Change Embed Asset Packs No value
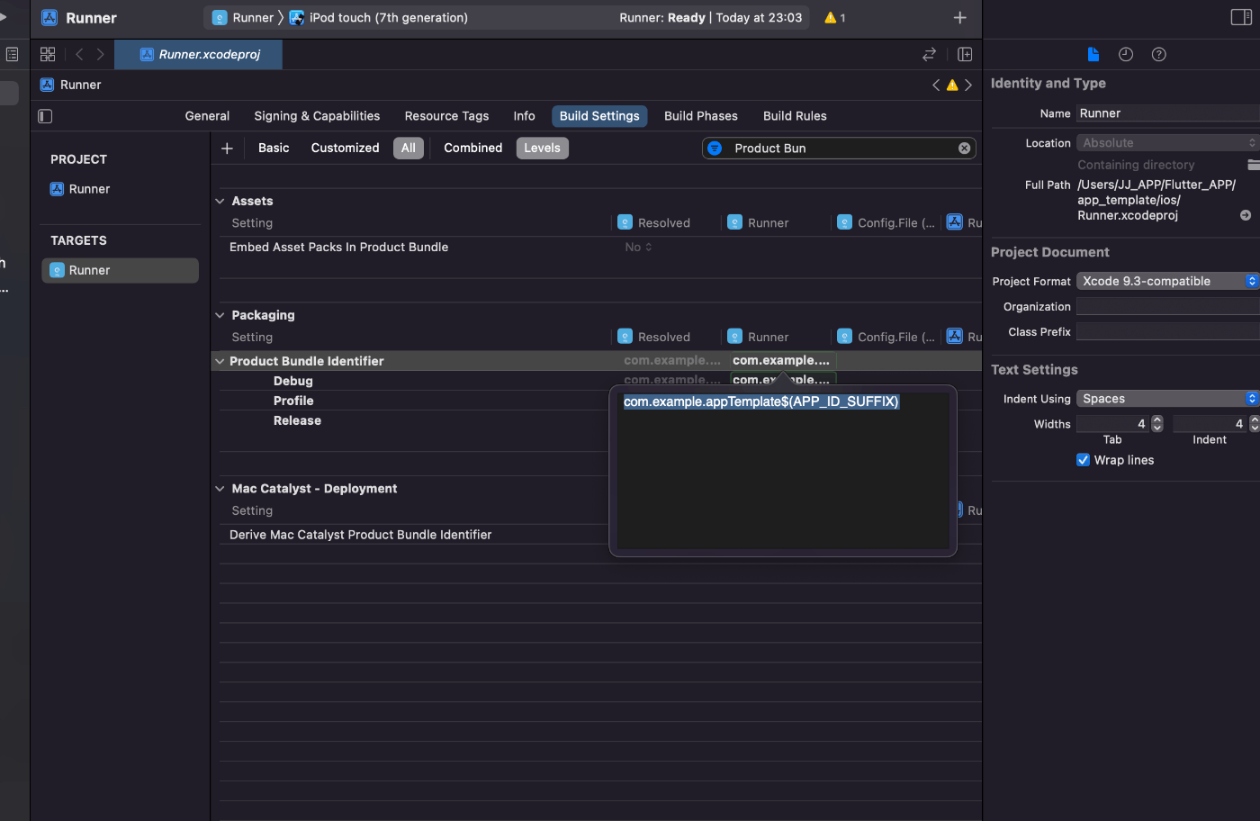The image size is (1260, 821). (x=638, y=247)
